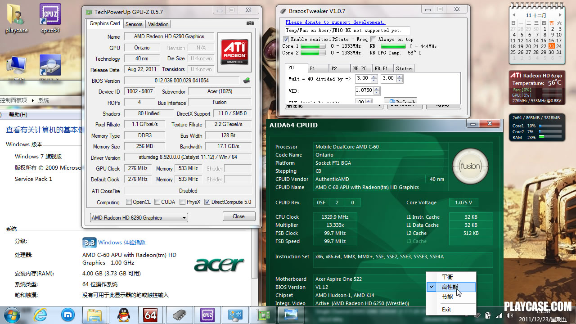Click the Core 2 frequency bar in BrazosTweaker
This screenshot has width=576, height=324.
313,53
